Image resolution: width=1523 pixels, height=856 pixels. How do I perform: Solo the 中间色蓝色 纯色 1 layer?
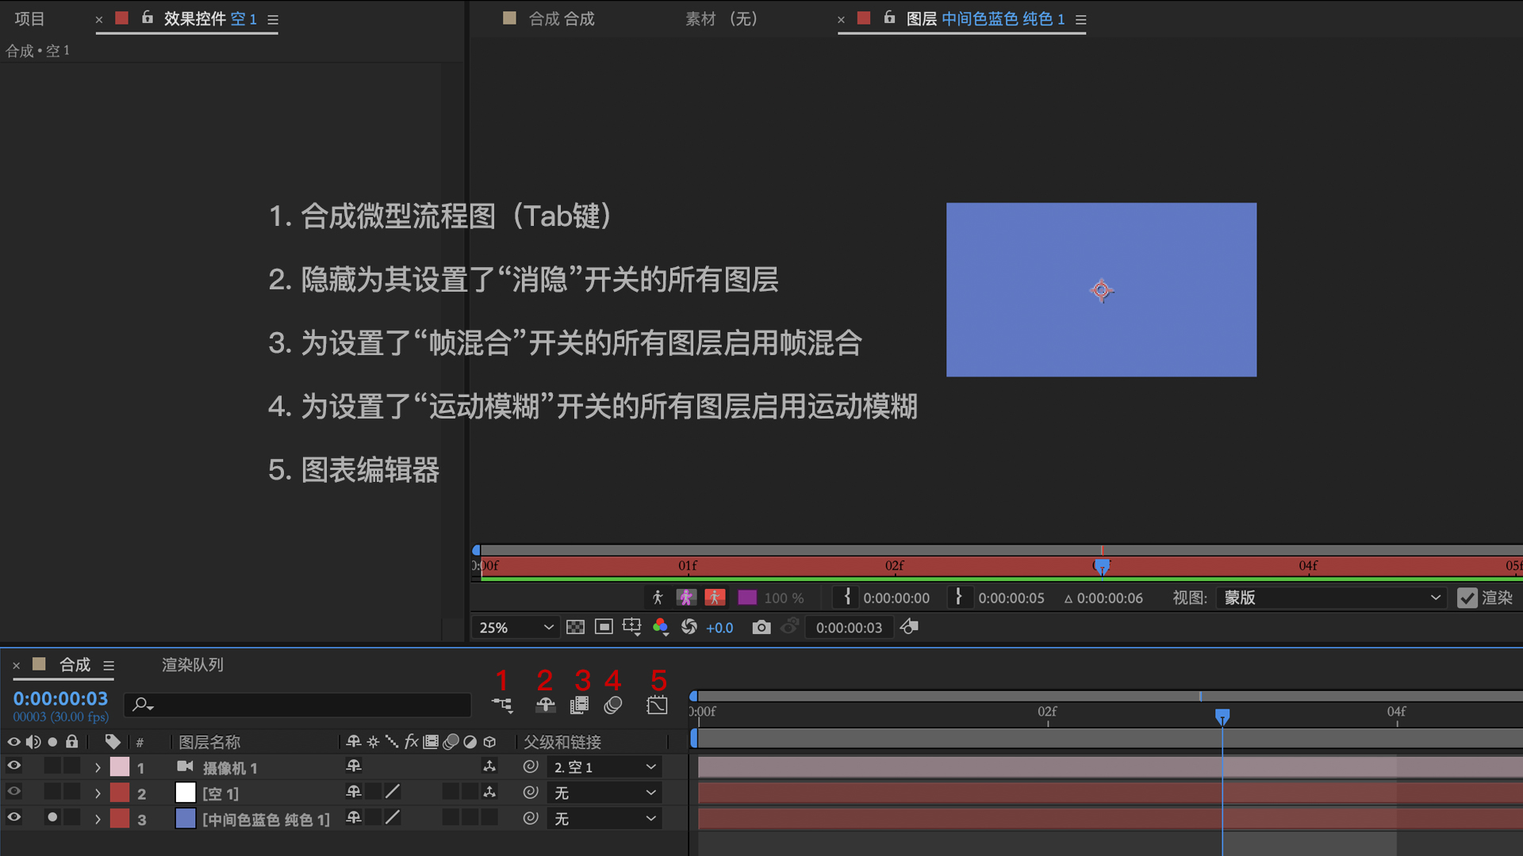click(x=52, y=817)
